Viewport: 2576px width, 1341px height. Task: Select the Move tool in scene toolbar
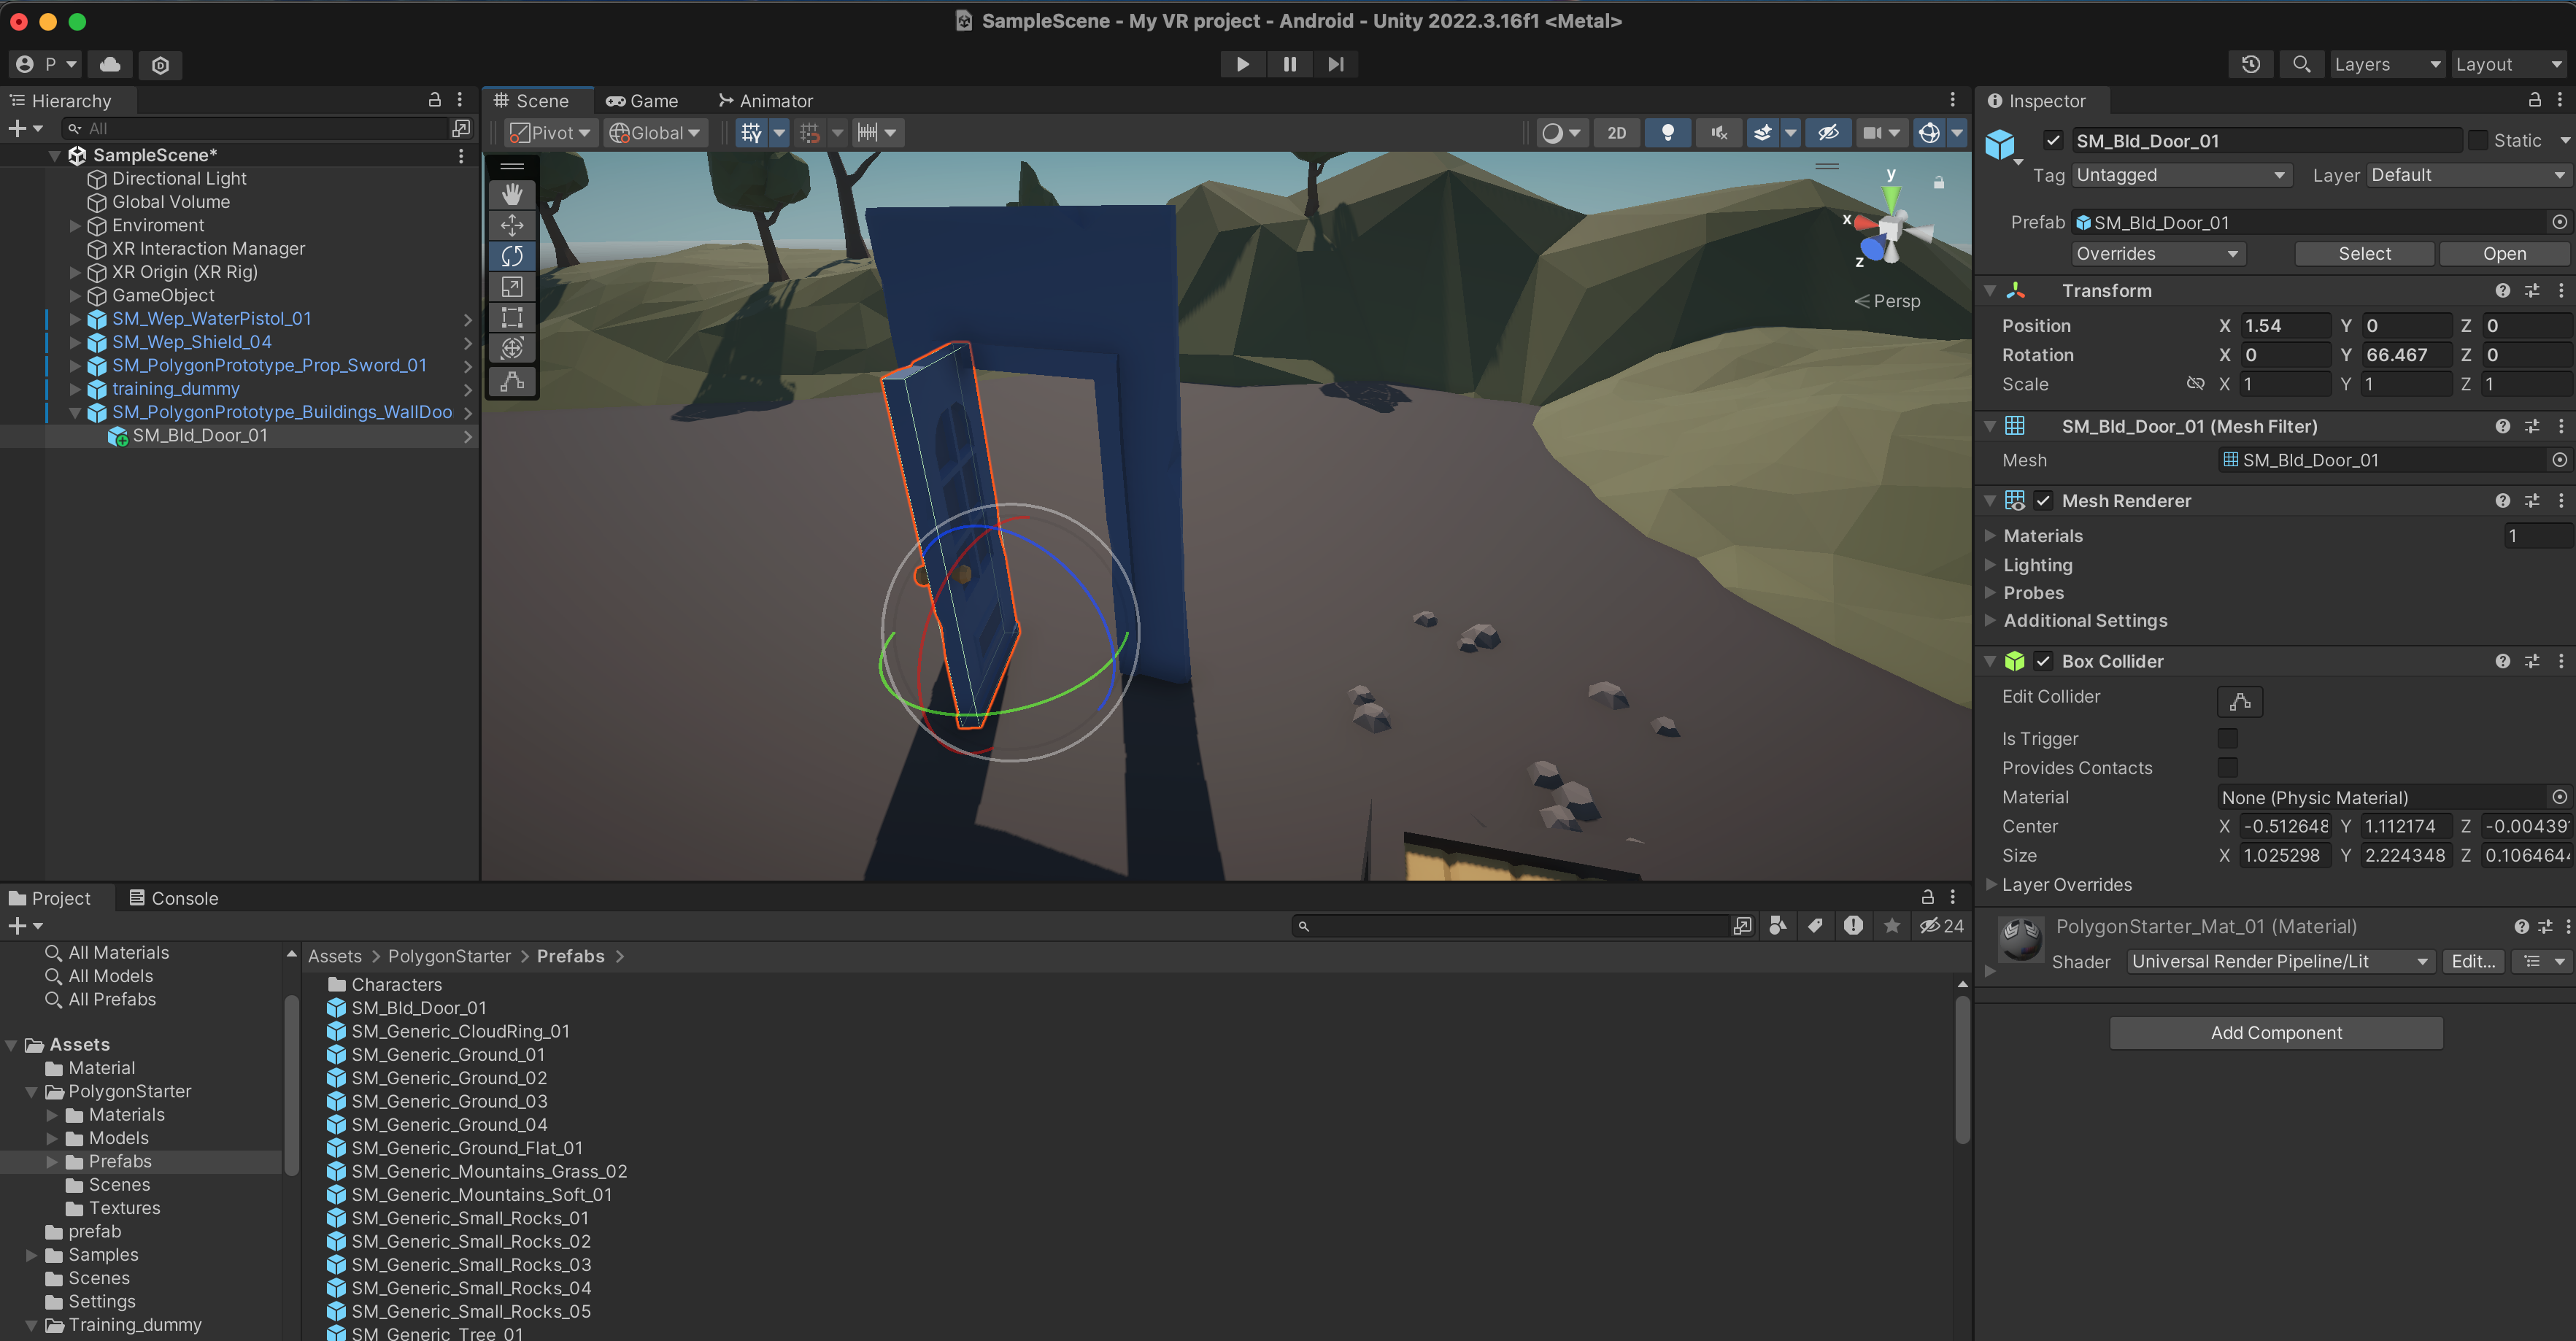[x=512, y=225]
